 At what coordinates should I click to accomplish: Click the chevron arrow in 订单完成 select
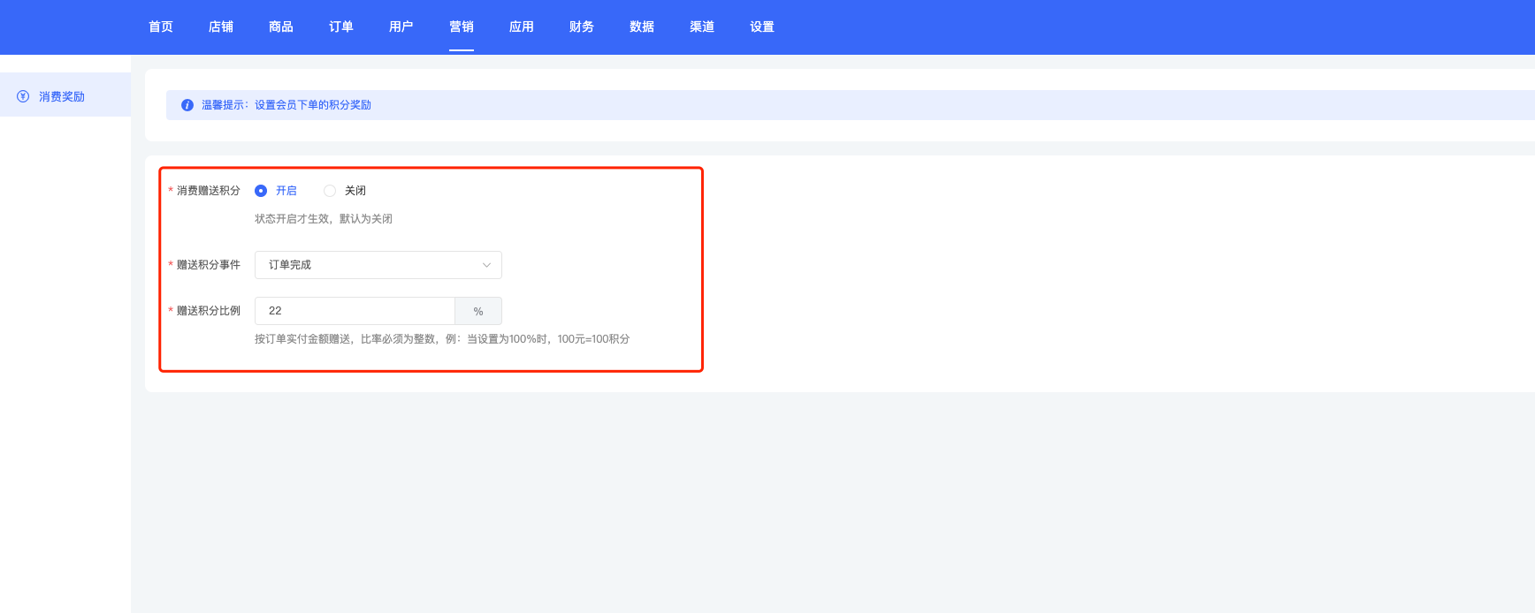(x=486, y=265)
